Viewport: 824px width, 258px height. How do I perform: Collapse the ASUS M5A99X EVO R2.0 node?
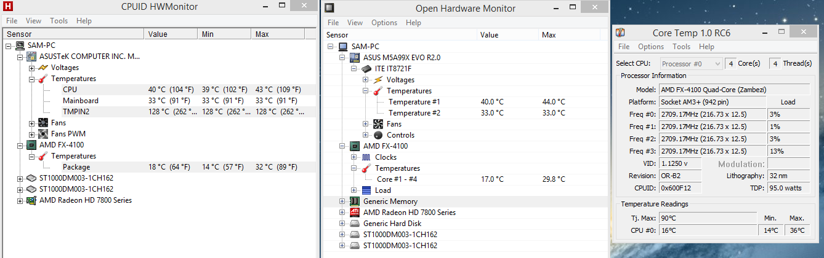pos(342,58)
